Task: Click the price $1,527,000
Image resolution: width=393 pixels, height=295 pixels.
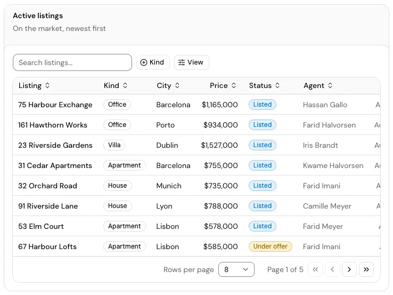Action: (219, 145)
